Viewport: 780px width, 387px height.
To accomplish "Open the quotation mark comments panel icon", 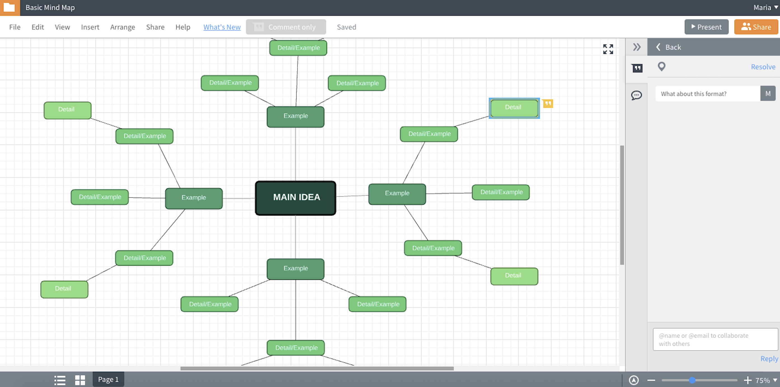I will (x=637, y=68).
